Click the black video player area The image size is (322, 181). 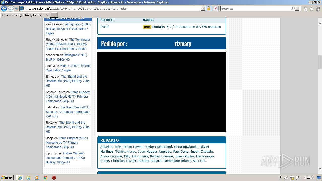click(x=162, y=92)
